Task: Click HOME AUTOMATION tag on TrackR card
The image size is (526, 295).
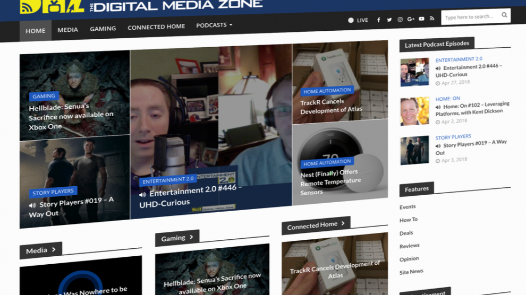Action: pos(327,91)
